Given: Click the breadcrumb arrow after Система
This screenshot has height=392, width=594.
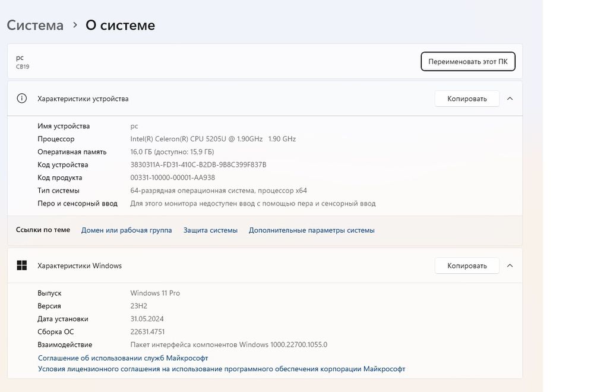Looking at the screenshot, I should tap(75, 26).
